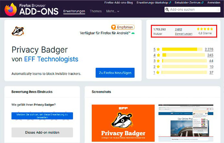This screenshot has width=224, height=143.
Task: Open the 10 two-star reviews count
Action: coord(211,67)
